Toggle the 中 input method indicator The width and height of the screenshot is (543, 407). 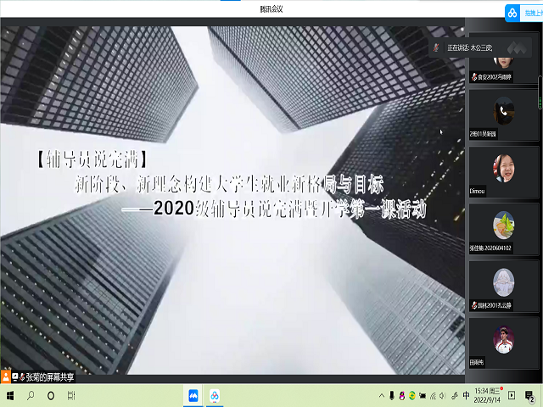466,396
